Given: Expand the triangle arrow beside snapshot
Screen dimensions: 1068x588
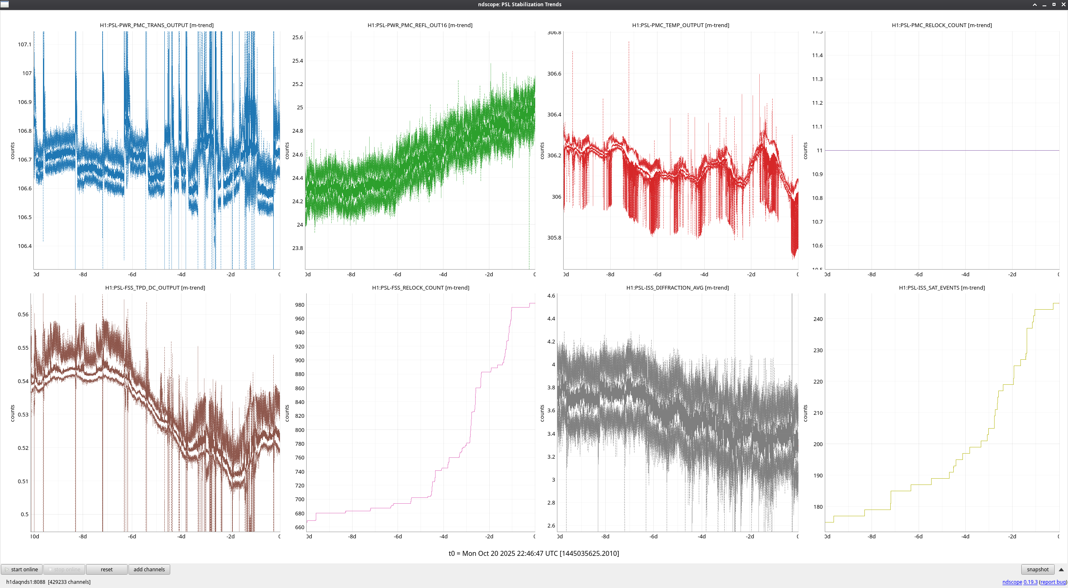Looking at the screenshot, I should coord(1061,569).
